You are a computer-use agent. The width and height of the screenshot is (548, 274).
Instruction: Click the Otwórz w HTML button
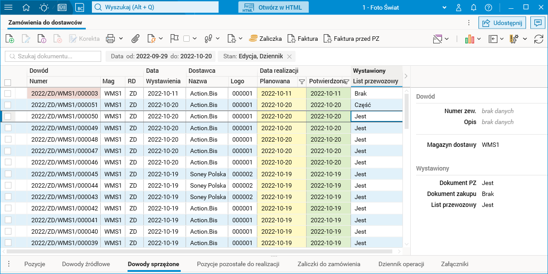[274, 7]
